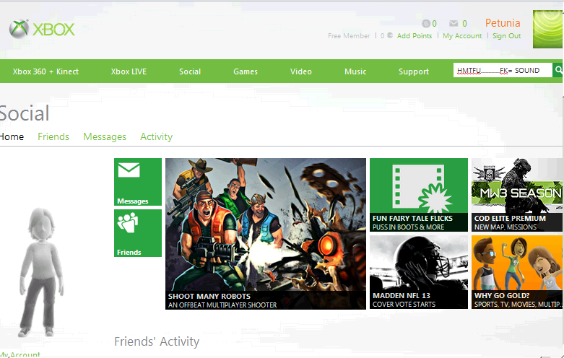Click the Free Member status text
This screenshot has width=564, height=358.
[349, 36]
